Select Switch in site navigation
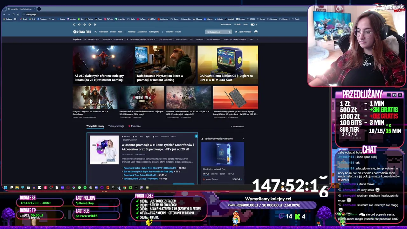The width and height of the screenshot is (407, 229). [x=113, y=32]
